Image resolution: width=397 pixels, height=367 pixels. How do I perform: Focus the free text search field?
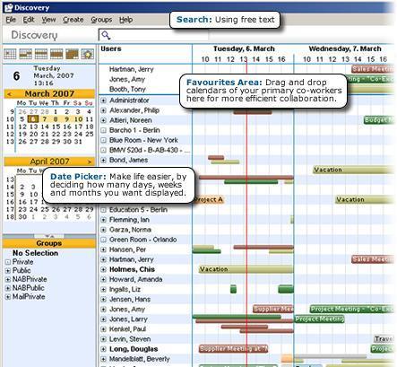pyautogui.click(x=153, y=35)
